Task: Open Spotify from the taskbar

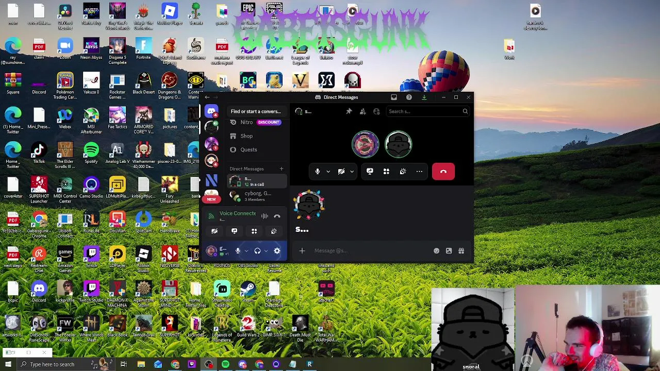Action: (225, 364)
